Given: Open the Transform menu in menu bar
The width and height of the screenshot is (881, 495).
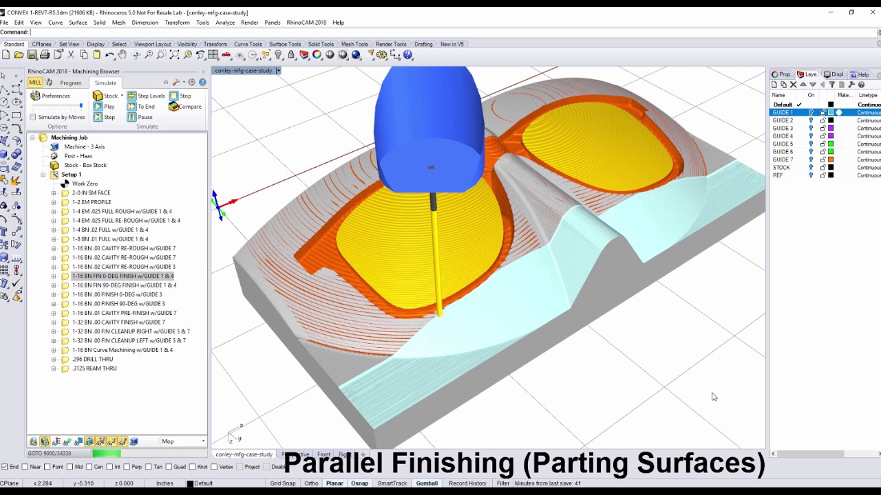Looking at the screenshot, I should [177, 23].
